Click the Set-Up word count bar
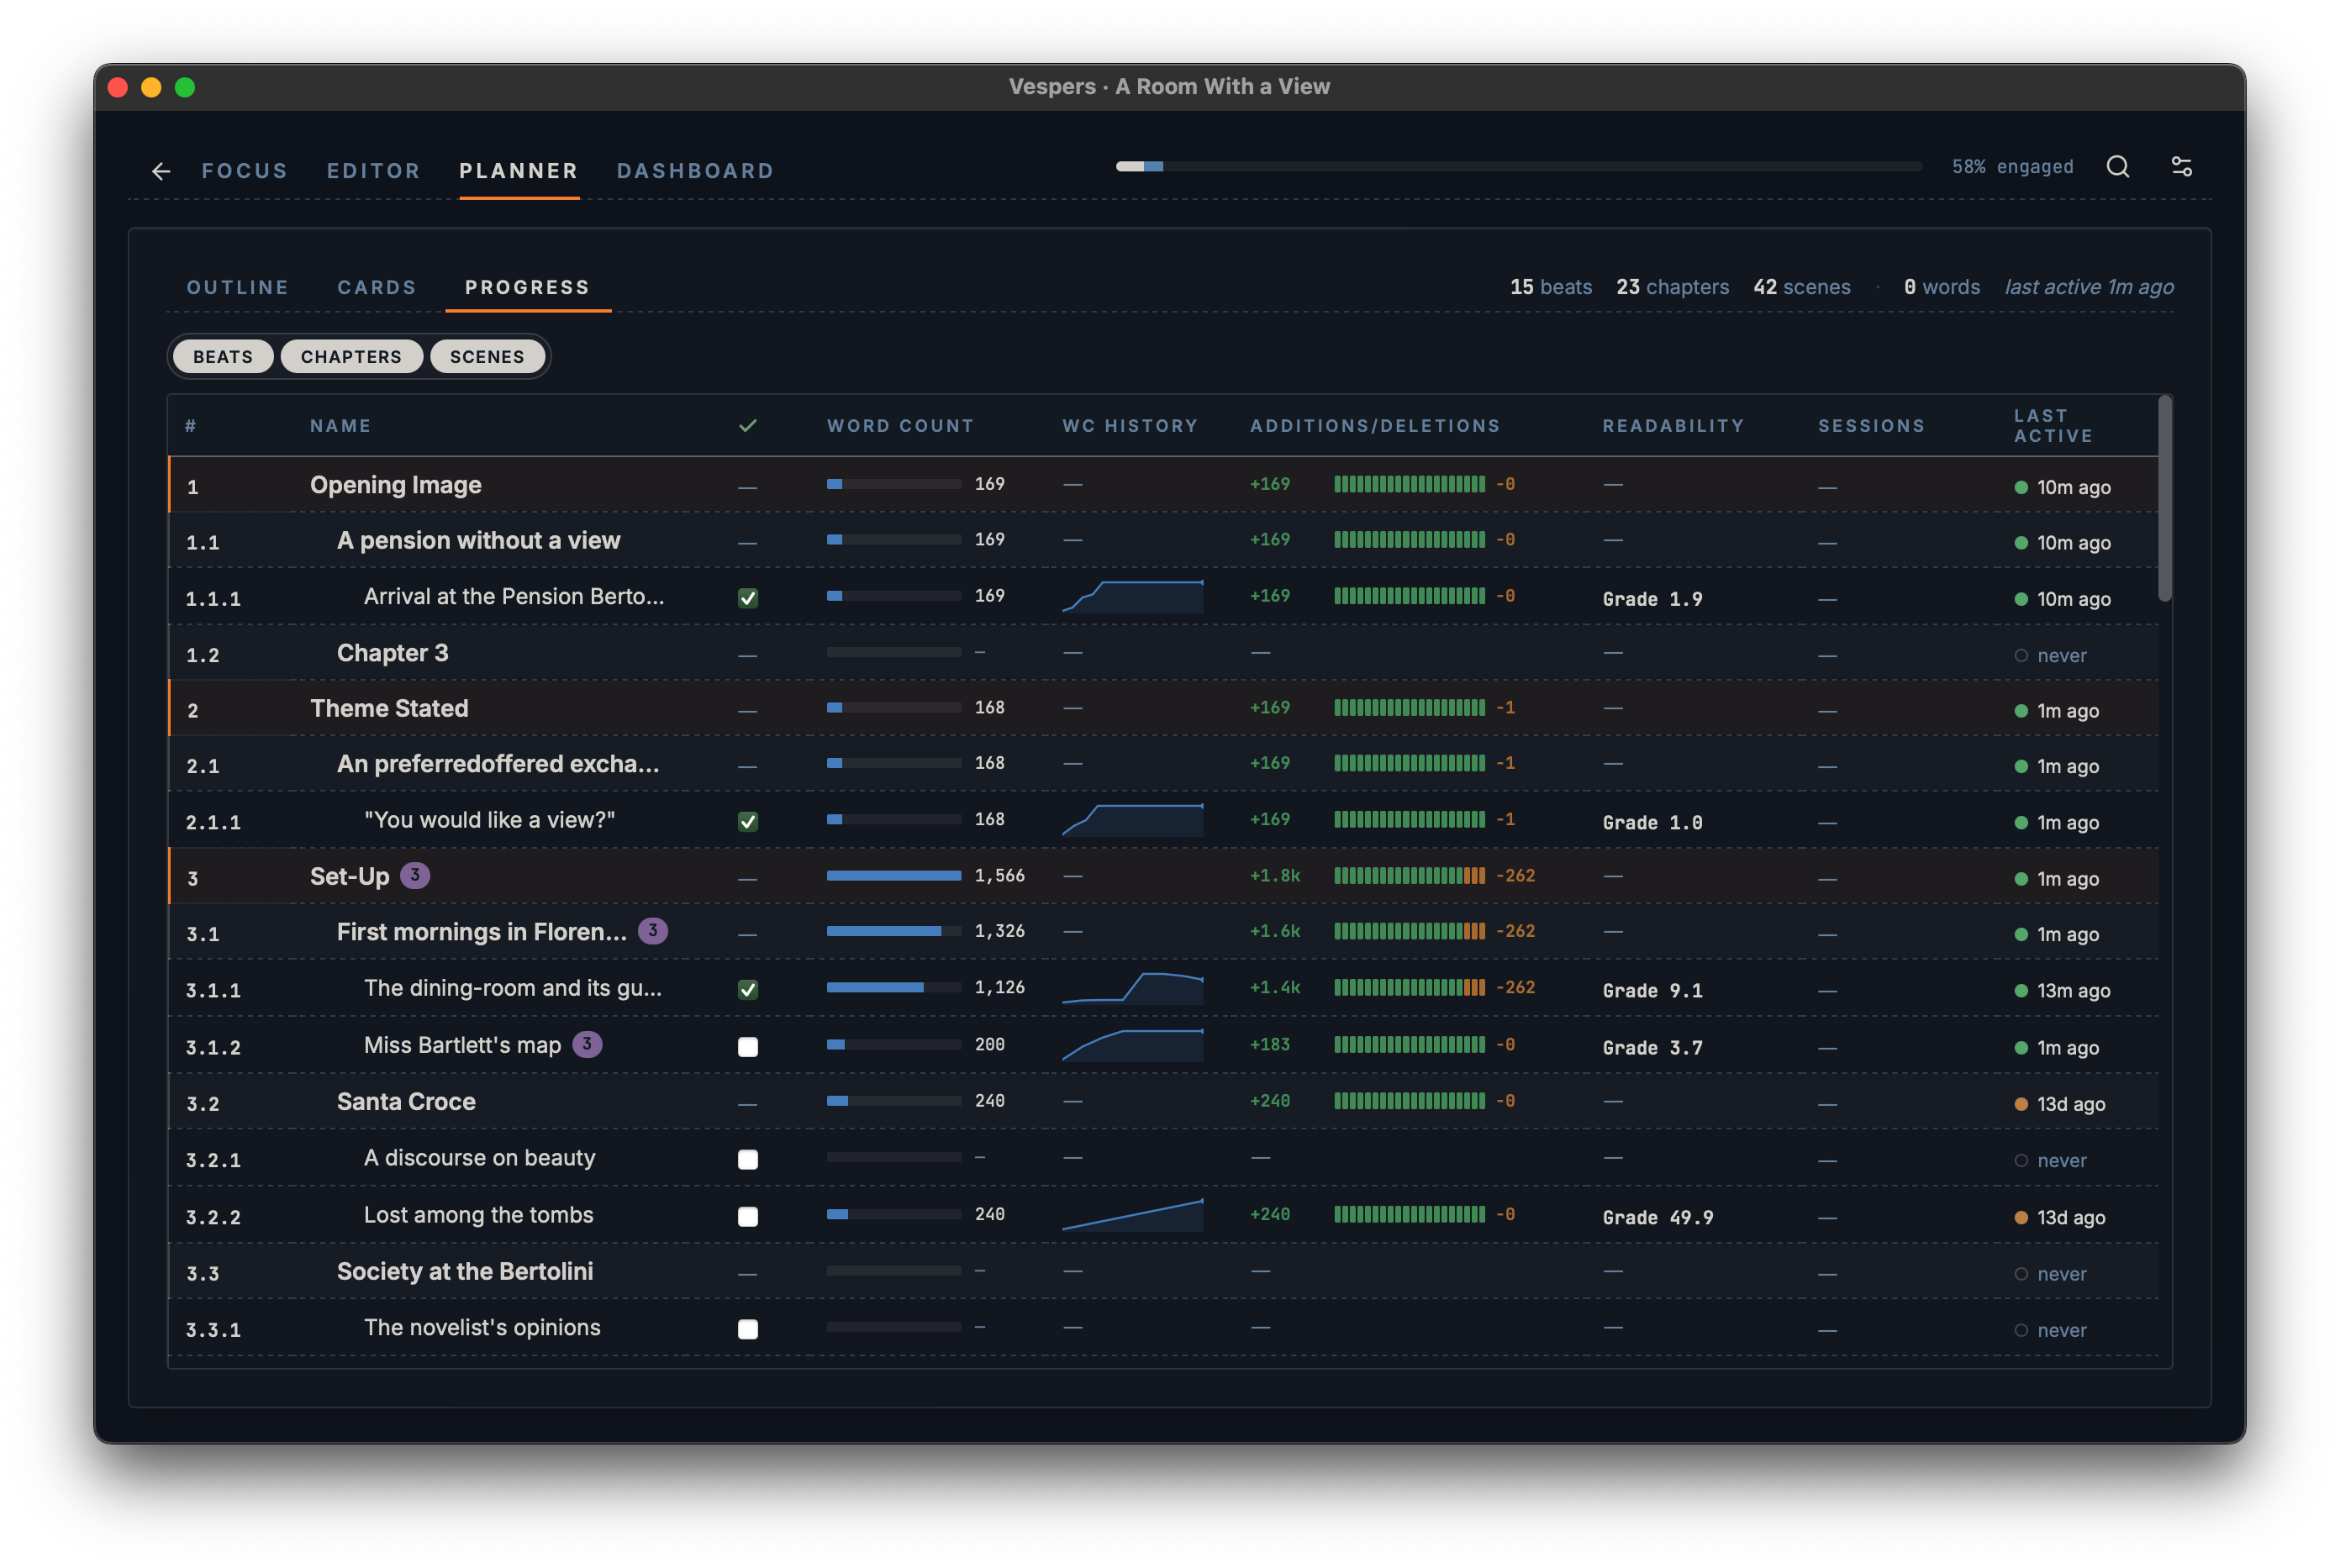 click(893, 876)
